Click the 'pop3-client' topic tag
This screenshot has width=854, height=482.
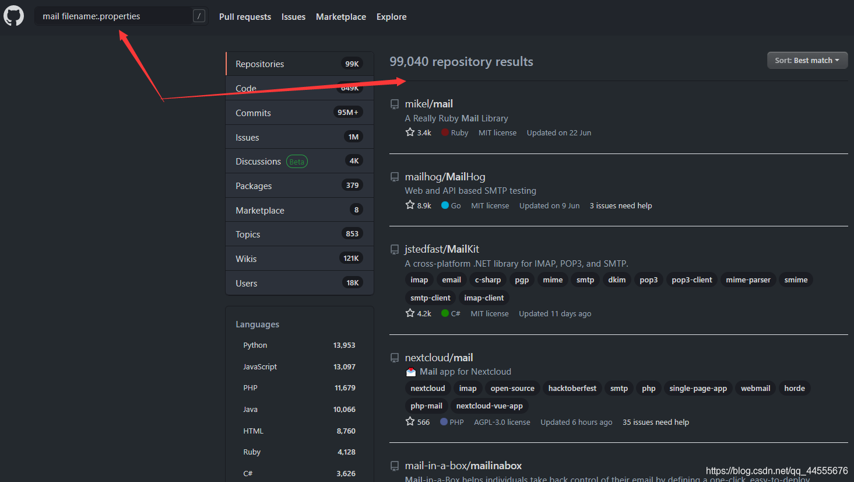(x=692, y=280)
